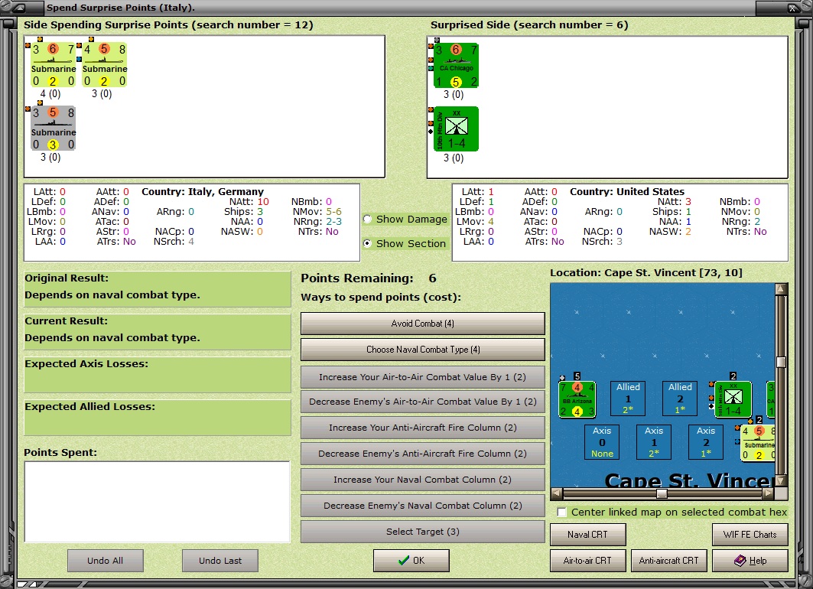Image resolution: width=813 pixels, height=589 pixels.
Task: Click 'Current Result:' panel text
Action: (67, 321)
